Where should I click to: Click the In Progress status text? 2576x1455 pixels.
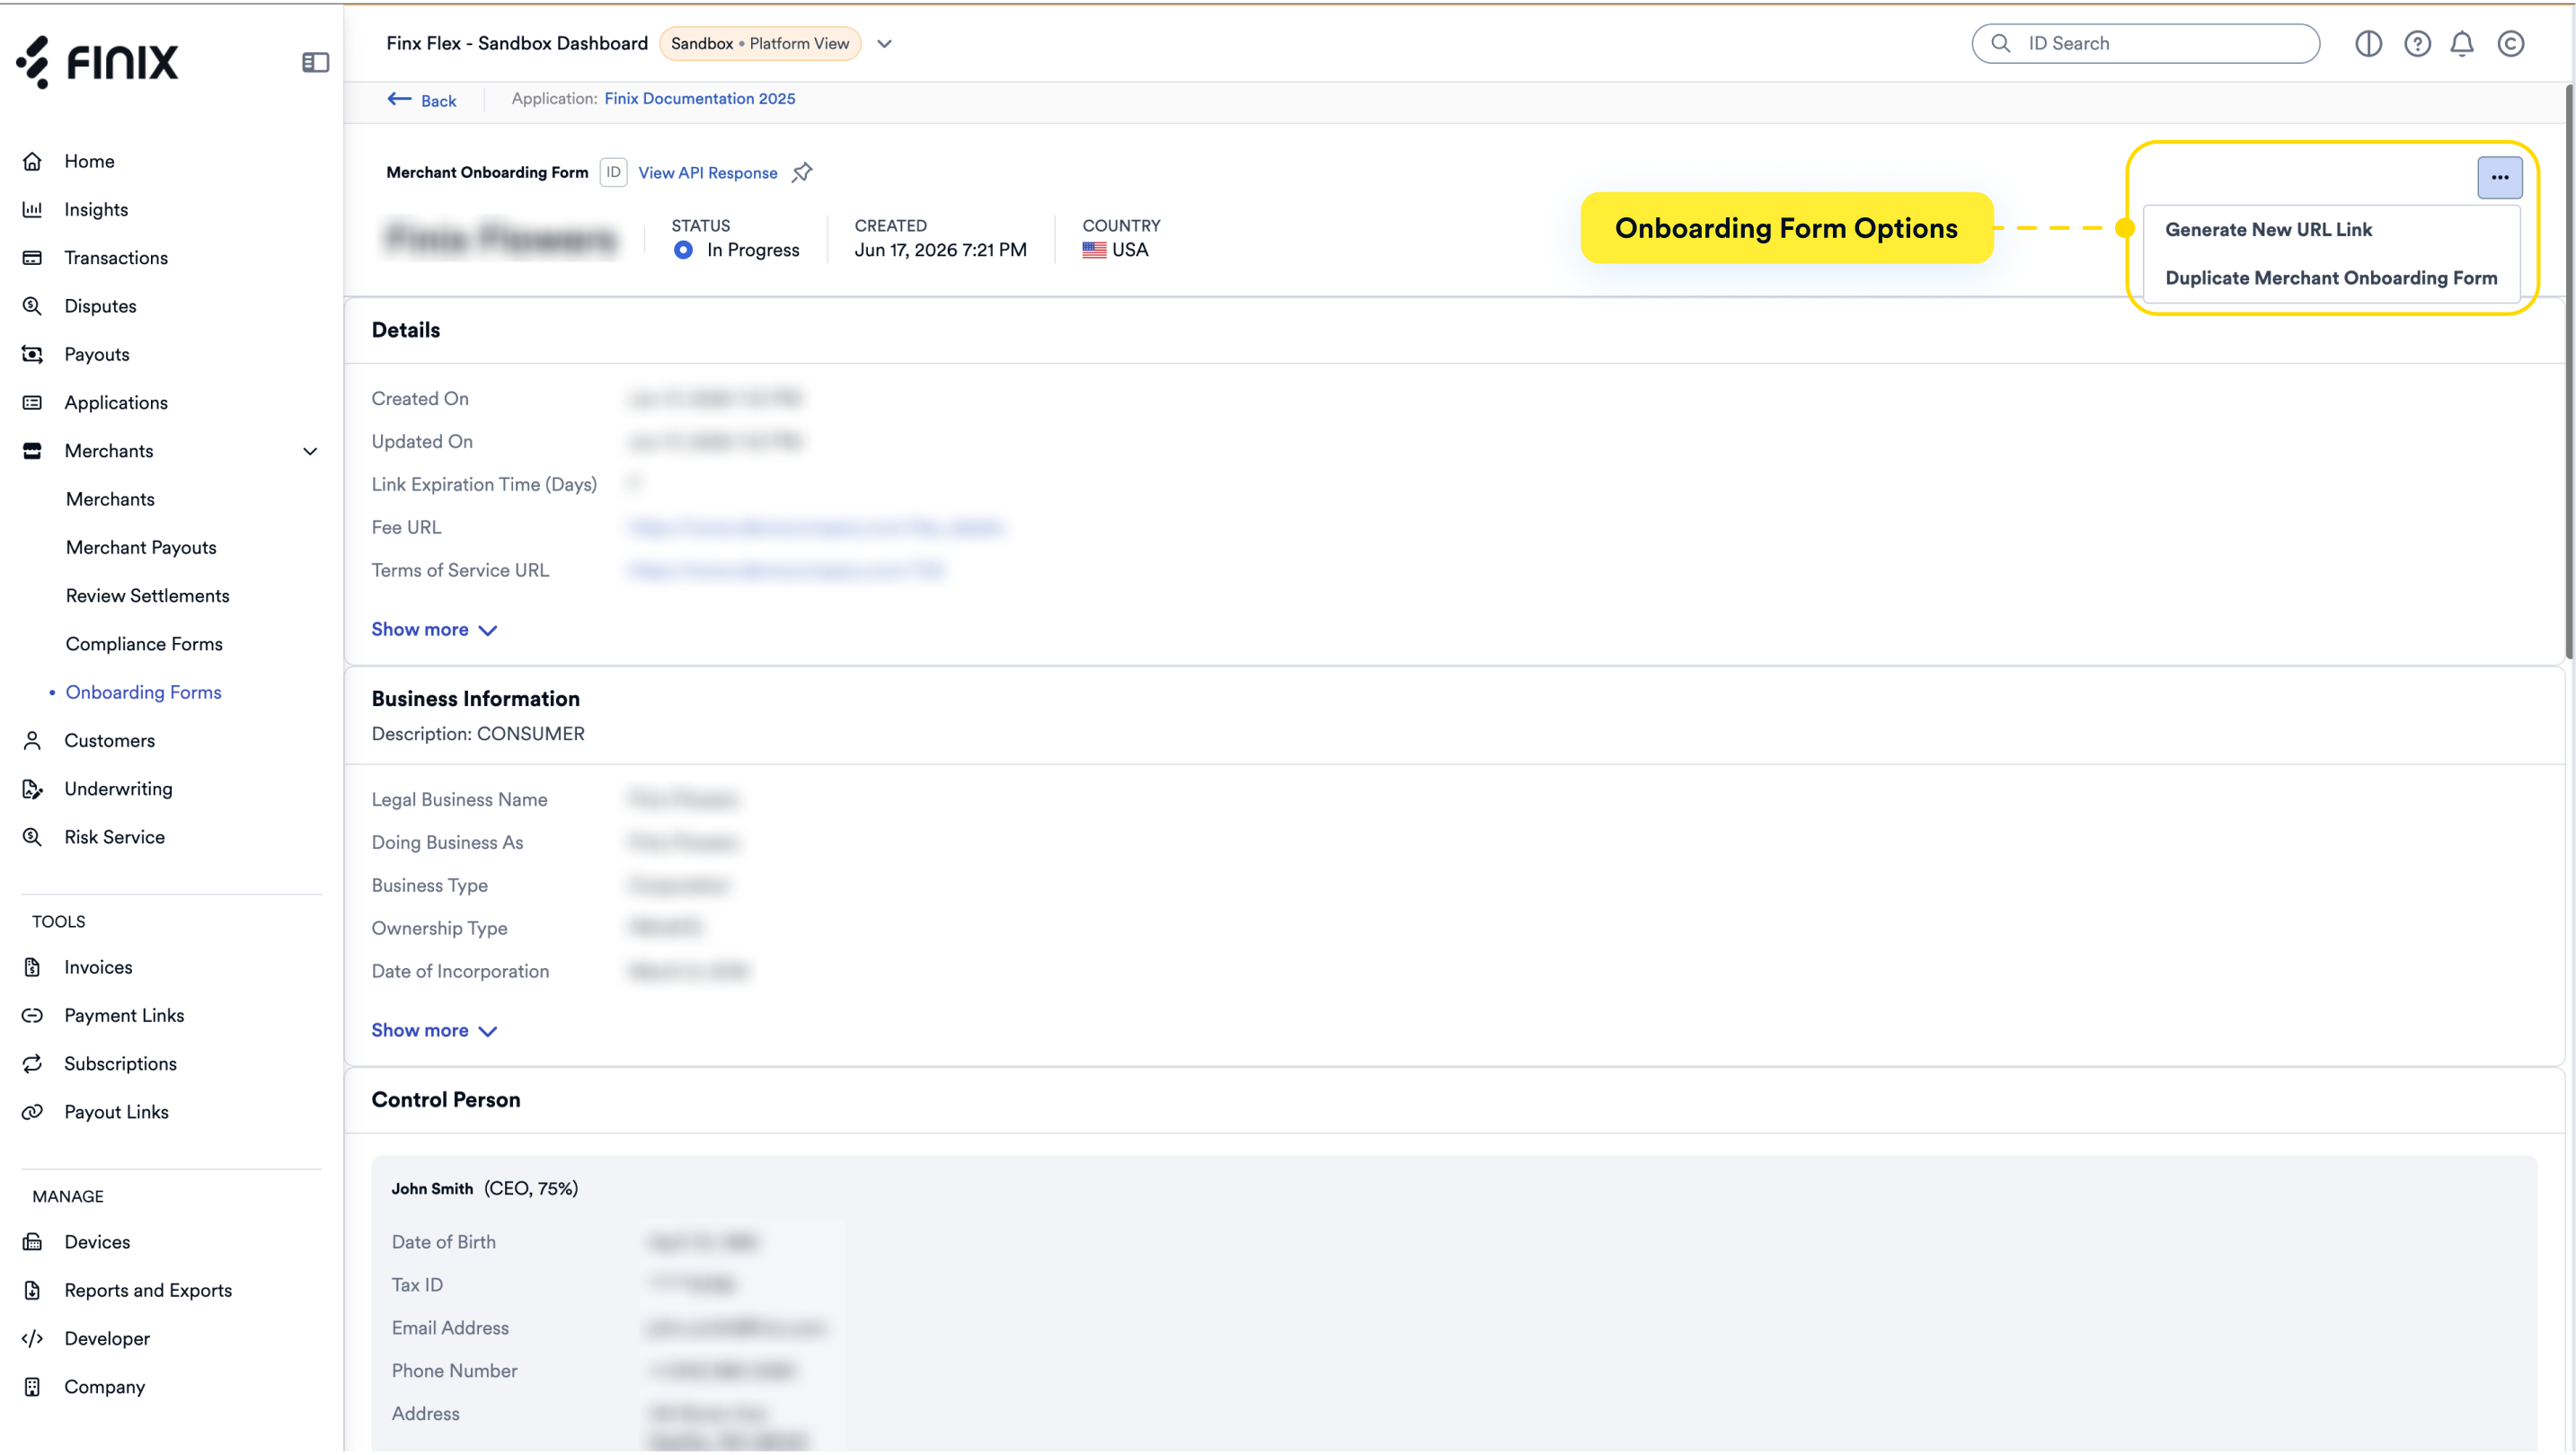pyautogui.click(x=753, y=250)
